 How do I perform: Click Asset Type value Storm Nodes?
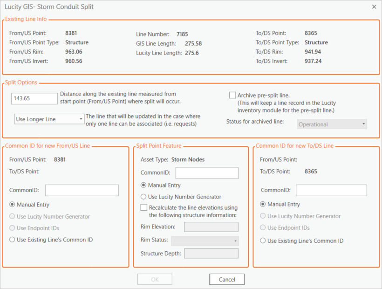coord(188,159)
